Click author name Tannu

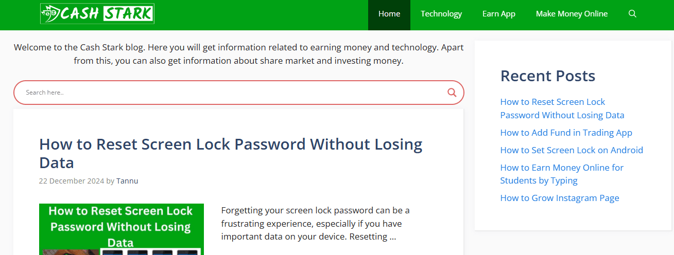click(x=127, y=181)
